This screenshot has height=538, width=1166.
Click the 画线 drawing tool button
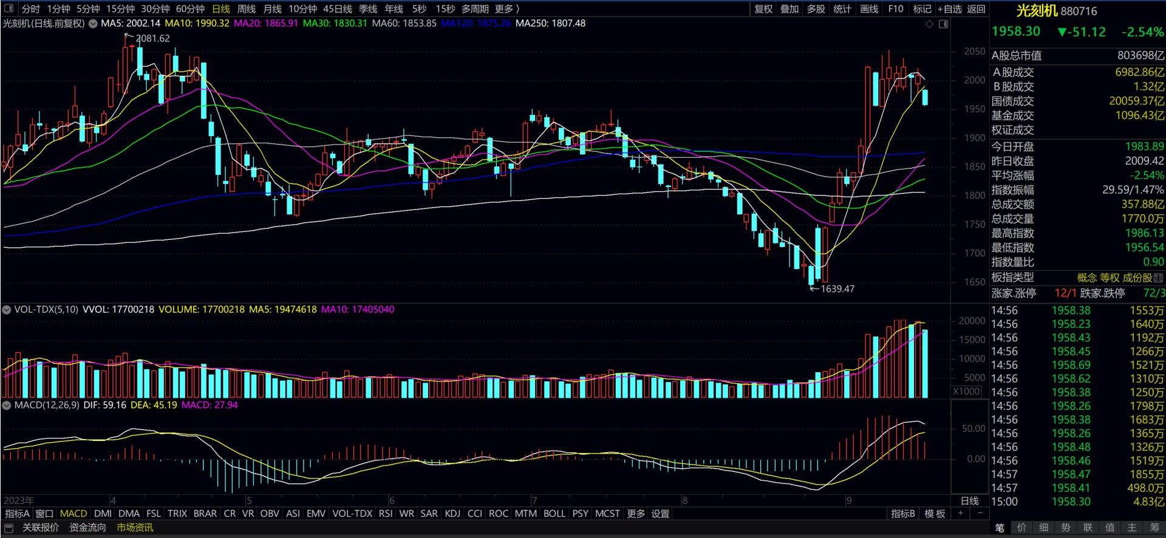(x=869, y=9)
